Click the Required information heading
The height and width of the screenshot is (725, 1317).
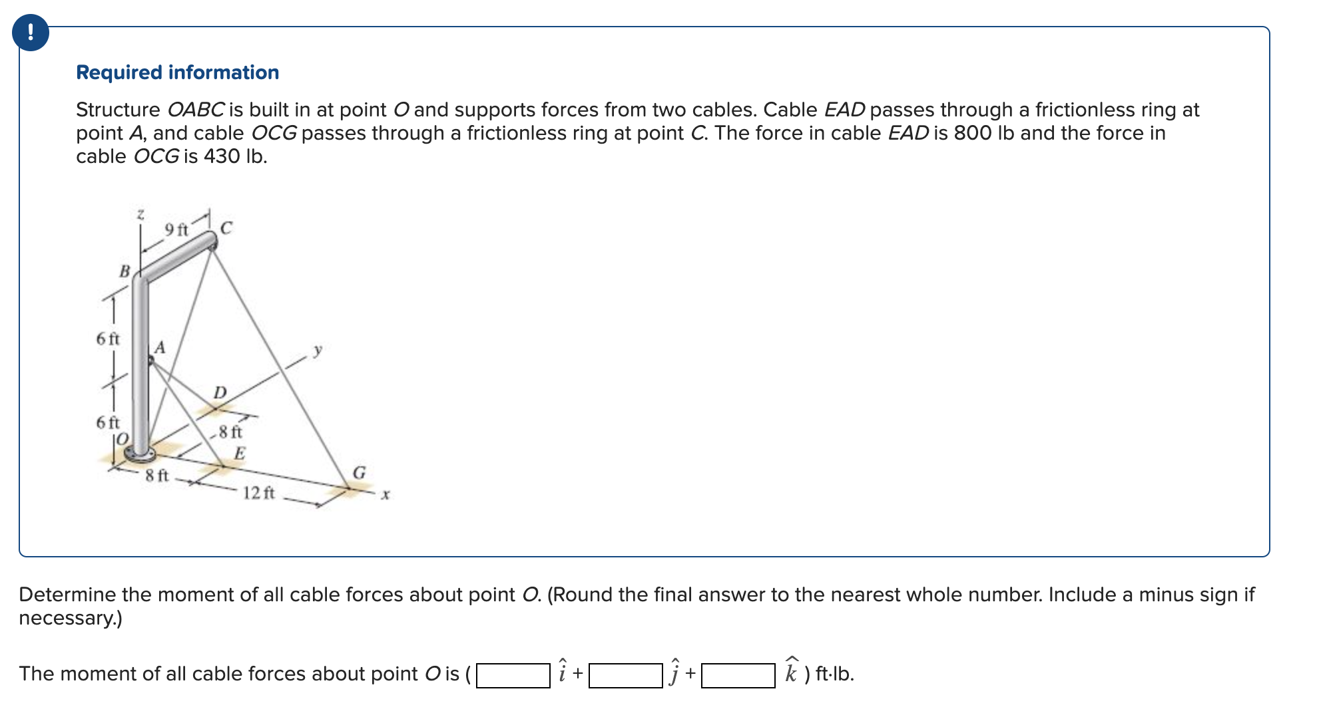click(x=177, y=72)
